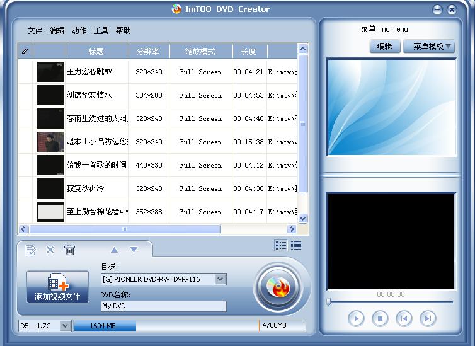Click the preview seek slider handle

click(x=329, y=302)
